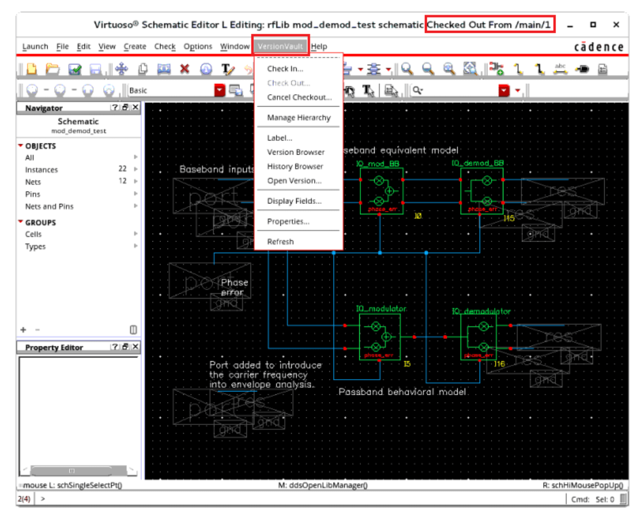Collapse the GROUPS section in Navigator
The image size is (640, 515).
coord(20,222)
